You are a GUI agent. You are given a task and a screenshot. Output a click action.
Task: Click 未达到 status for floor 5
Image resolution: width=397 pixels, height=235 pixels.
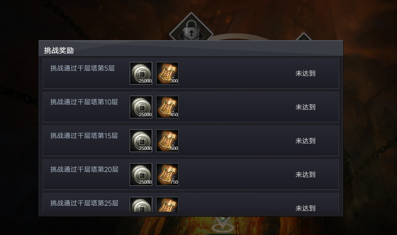pyautogui.click(x=306, y=73)
